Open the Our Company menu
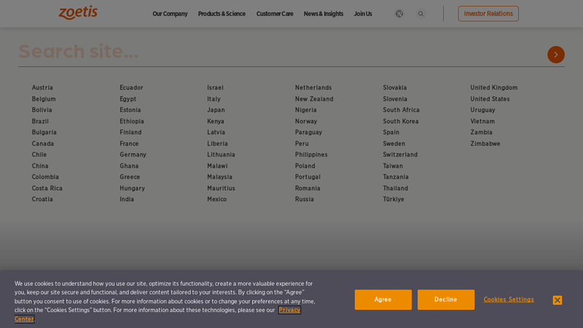This screenshot has height=328, width=583. (170, 14)
